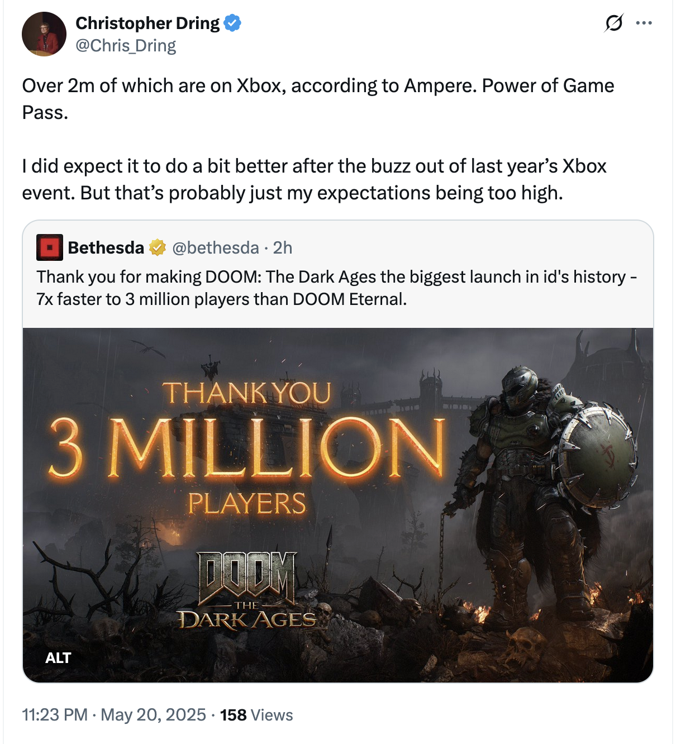Viewport: 676px width, 744px height.
Task: Click the 11:23 PM May 20, 2025 timestamp
Action: point(114,715)
